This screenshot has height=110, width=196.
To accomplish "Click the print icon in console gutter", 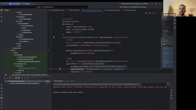I will click(171, 96).
